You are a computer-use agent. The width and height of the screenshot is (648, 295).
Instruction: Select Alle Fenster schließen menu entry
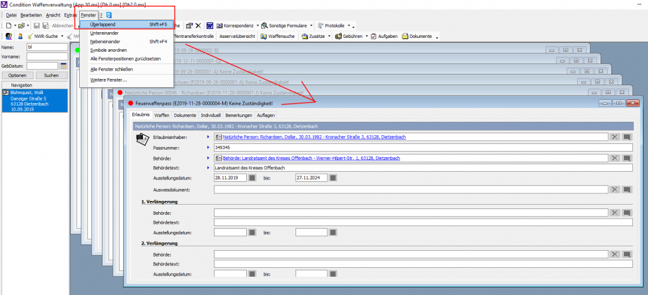point(111,69)
